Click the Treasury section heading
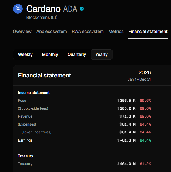The image size is (171, 172). 25,156
